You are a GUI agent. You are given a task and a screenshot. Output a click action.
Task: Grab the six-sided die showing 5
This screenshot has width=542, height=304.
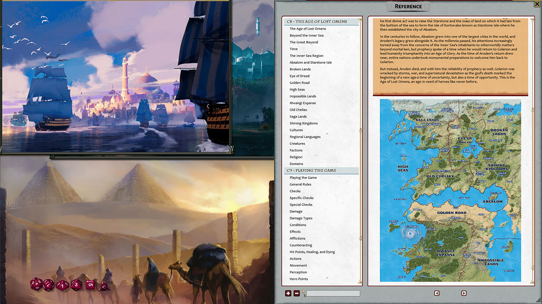(90, 284)
